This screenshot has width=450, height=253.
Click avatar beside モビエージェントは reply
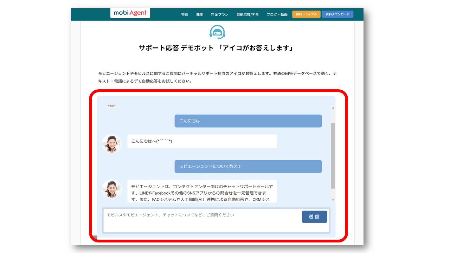click(112, 189)
